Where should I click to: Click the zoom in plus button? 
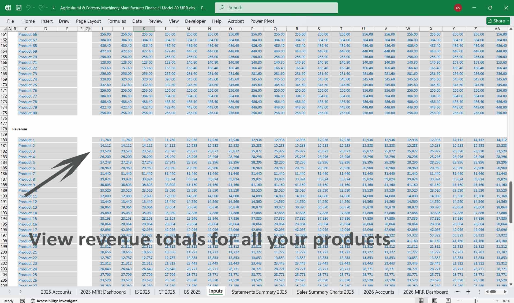point(497,301)
